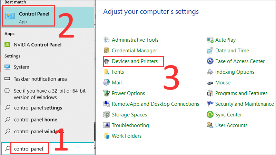276x155 pixels.
Task: Click the Fonts folder icon
Action: 107,72
